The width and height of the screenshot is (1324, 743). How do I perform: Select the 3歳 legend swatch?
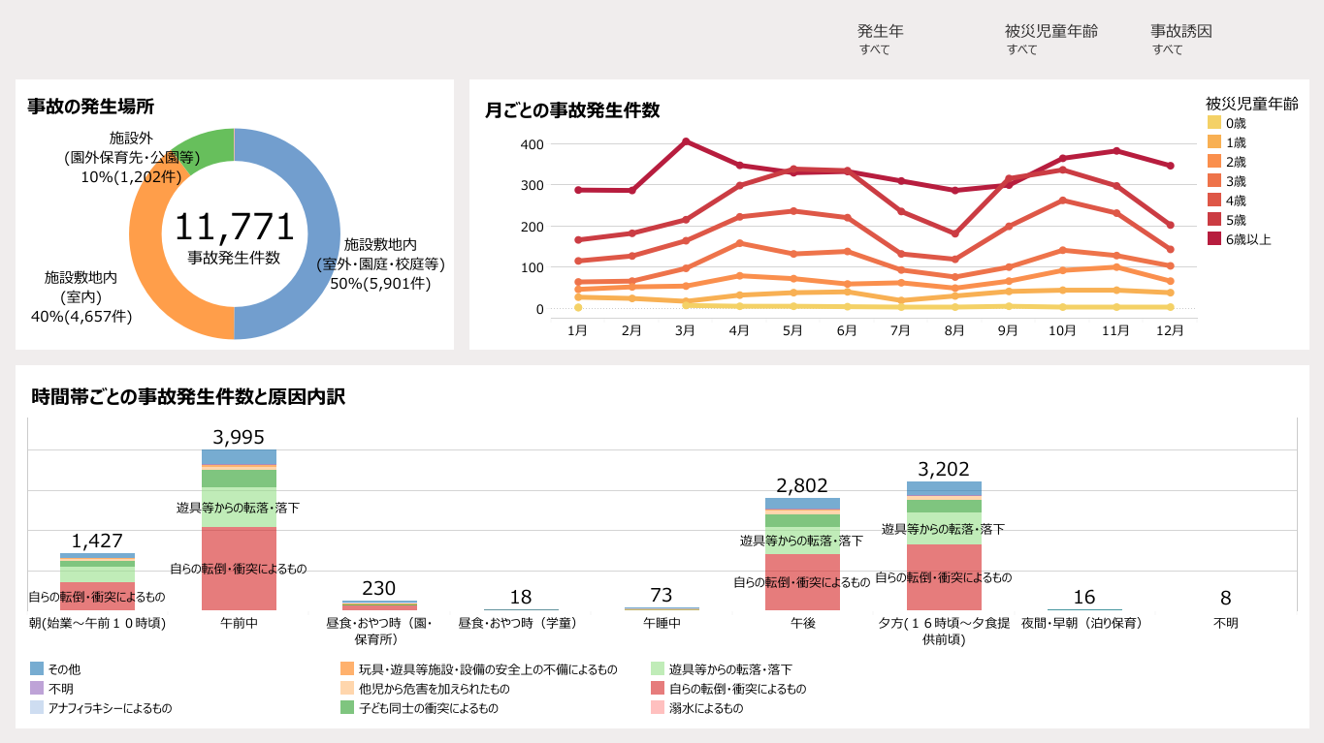pyautogui.click(x=1214, y=181)
